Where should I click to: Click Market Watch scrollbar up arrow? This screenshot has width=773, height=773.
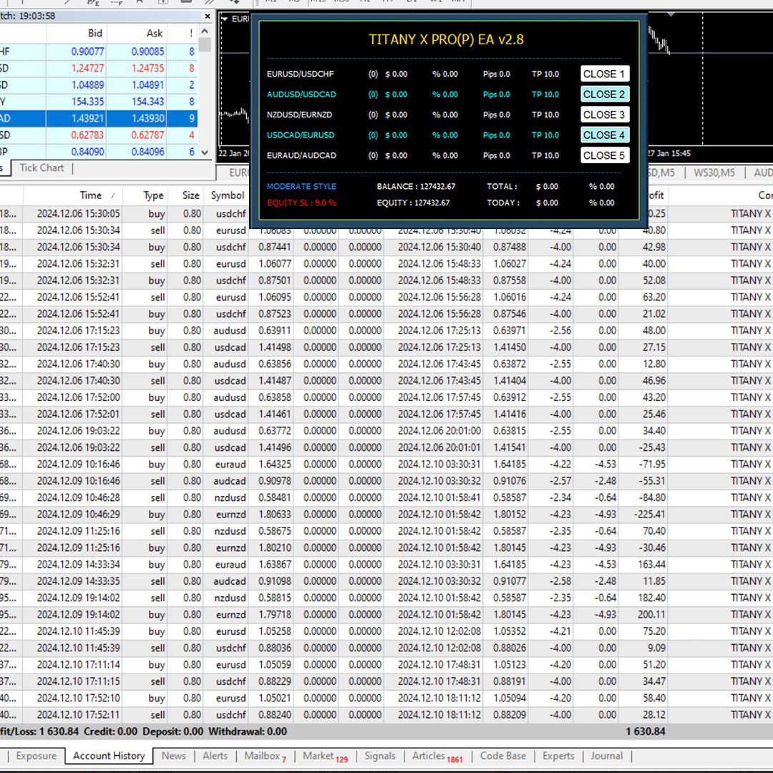coord(205,33)
